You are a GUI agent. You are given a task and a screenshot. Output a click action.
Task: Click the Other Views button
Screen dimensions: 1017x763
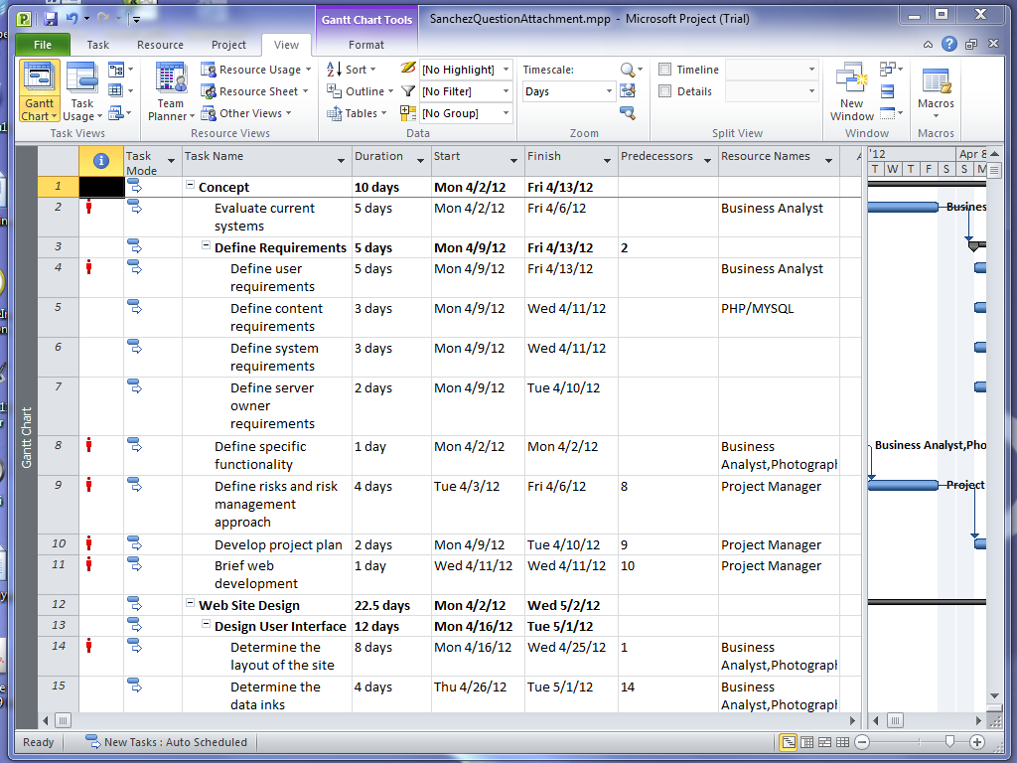pyautogui.click(x=249, y=113)
